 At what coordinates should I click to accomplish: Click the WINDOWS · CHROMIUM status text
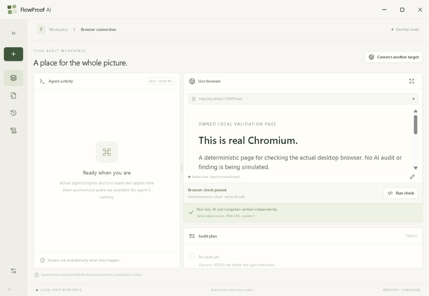pos(401,290)
